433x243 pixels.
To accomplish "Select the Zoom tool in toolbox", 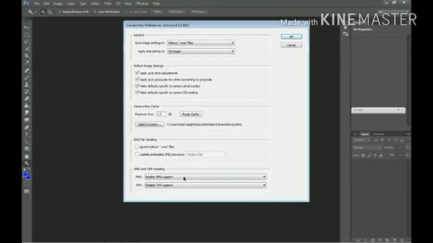I will tap(26, 163).
